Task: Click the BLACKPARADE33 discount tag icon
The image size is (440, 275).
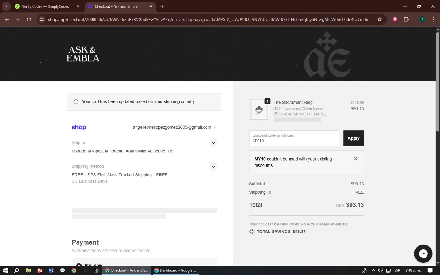Action: click(275, 114)
